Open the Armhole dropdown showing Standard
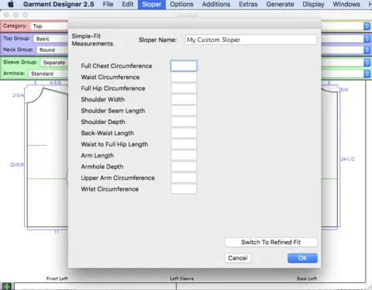The width and height of the screenshot is (372, 290). click(x=48, y=74)
